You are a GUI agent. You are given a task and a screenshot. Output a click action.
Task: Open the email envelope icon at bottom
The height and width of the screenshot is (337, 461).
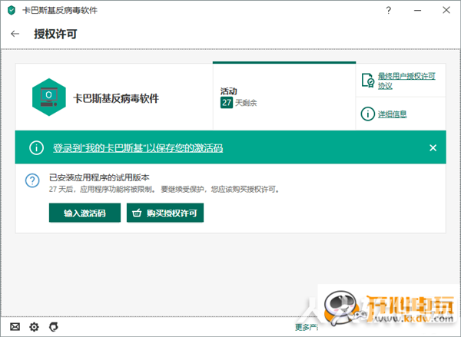tap(15, 326)
